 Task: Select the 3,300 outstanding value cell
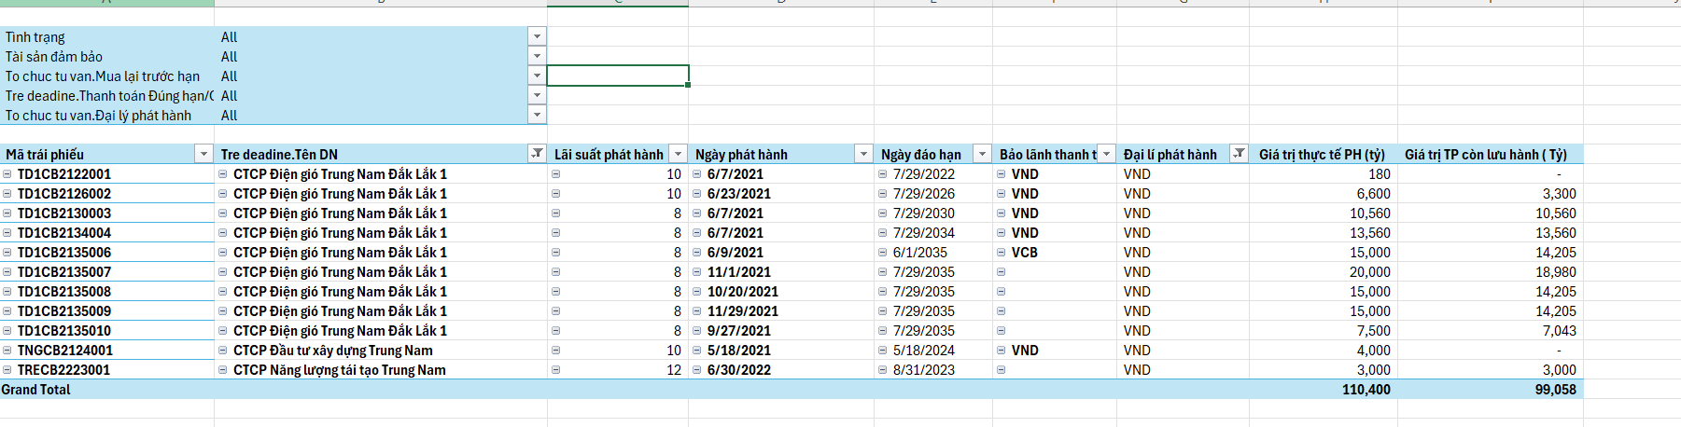1490,194
